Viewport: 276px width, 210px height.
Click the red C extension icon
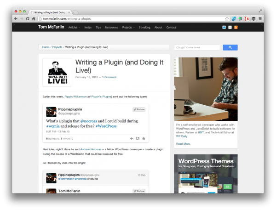pos(247,19)
